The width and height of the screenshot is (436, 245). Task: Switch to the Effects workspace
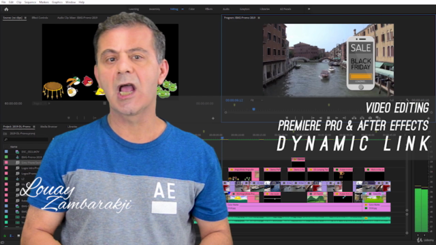pyautogui.click(x=209, y=9)
